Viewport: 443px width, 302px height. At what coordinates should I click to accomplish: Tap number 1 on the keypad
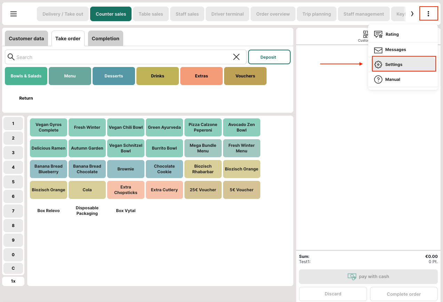click(13, 124)
